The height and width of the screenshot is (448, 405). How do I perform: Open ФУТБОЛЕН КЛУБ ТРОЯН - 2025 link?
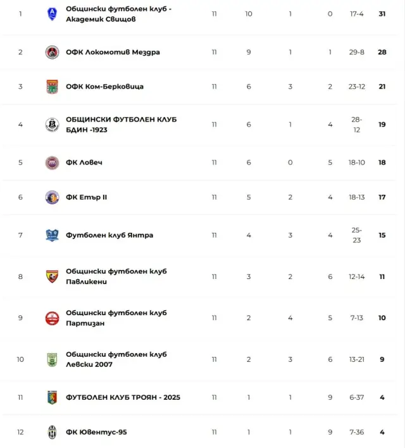click(x=123, y=397)
